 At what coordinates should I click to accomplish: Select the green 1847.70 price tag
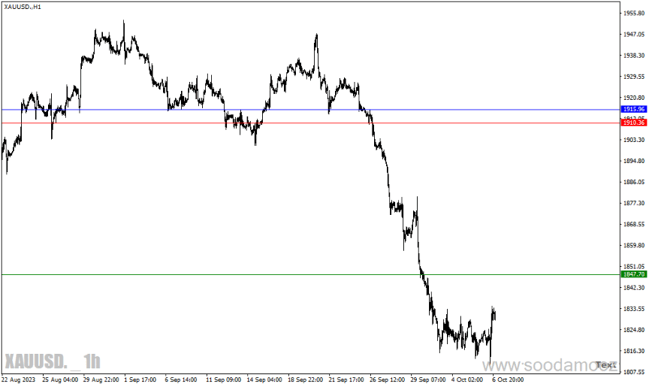pyautogui.click(x=634, y=274)
